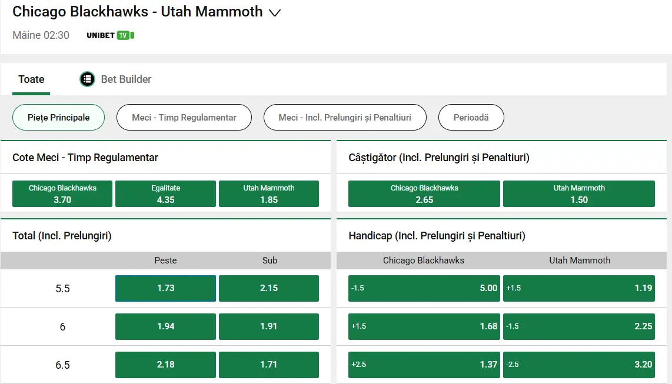Pick Peste 6 at odds 1.94
The height and width of the screenshot is (384, 672).
point(165,326)
